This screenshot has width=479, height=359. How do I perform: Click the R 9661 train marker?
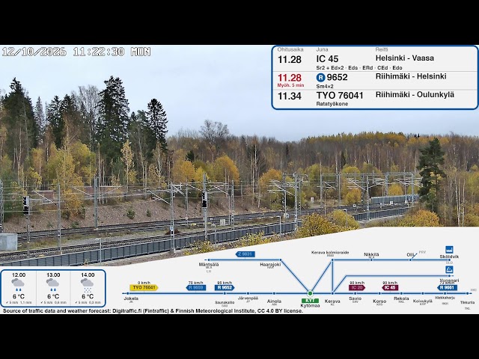(x=447, y=287)
